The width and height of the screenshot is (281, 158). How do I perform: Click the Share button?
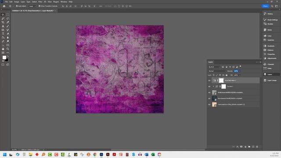265,6
